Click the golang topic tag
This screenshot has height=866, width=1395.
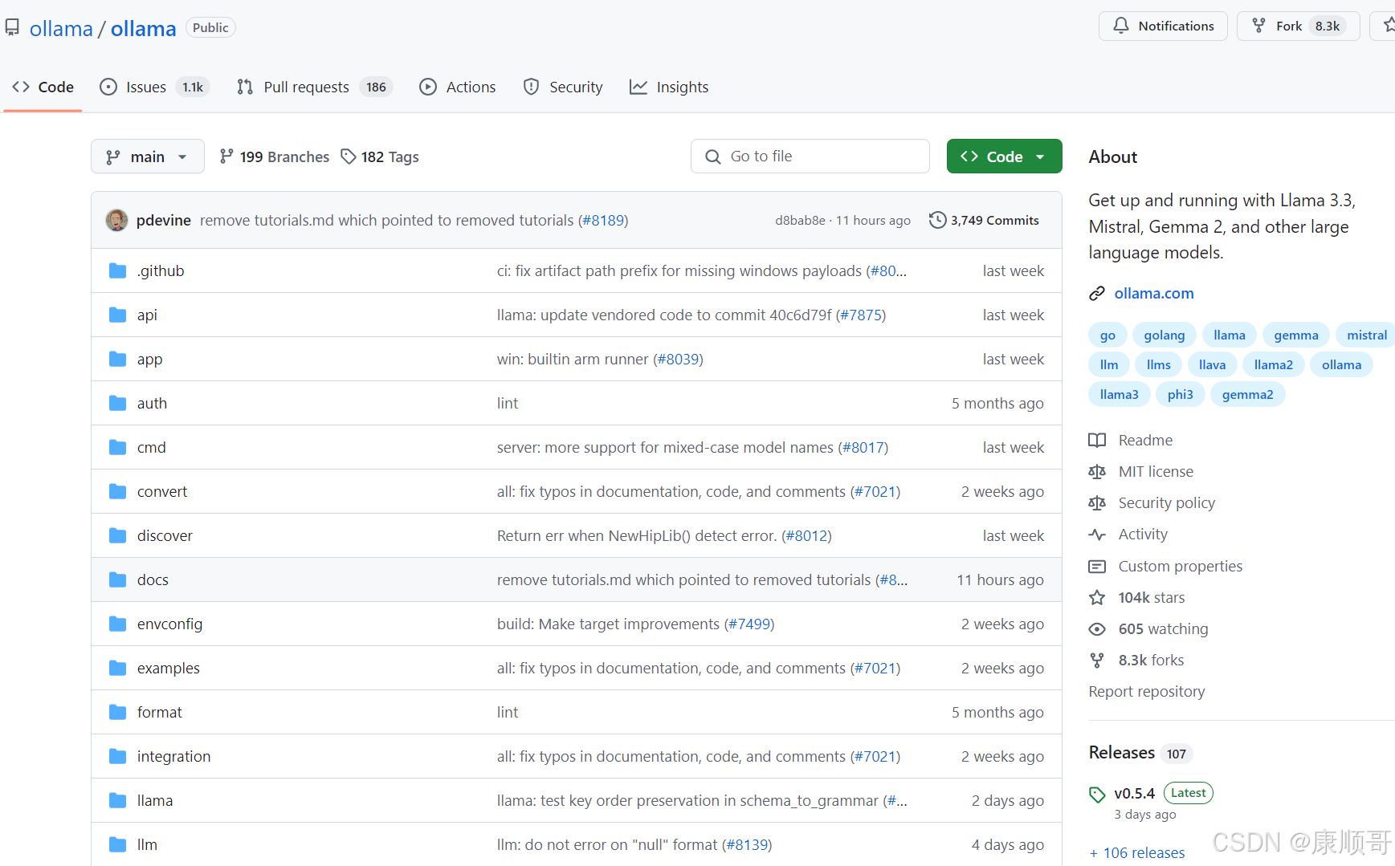[1165, 335]
